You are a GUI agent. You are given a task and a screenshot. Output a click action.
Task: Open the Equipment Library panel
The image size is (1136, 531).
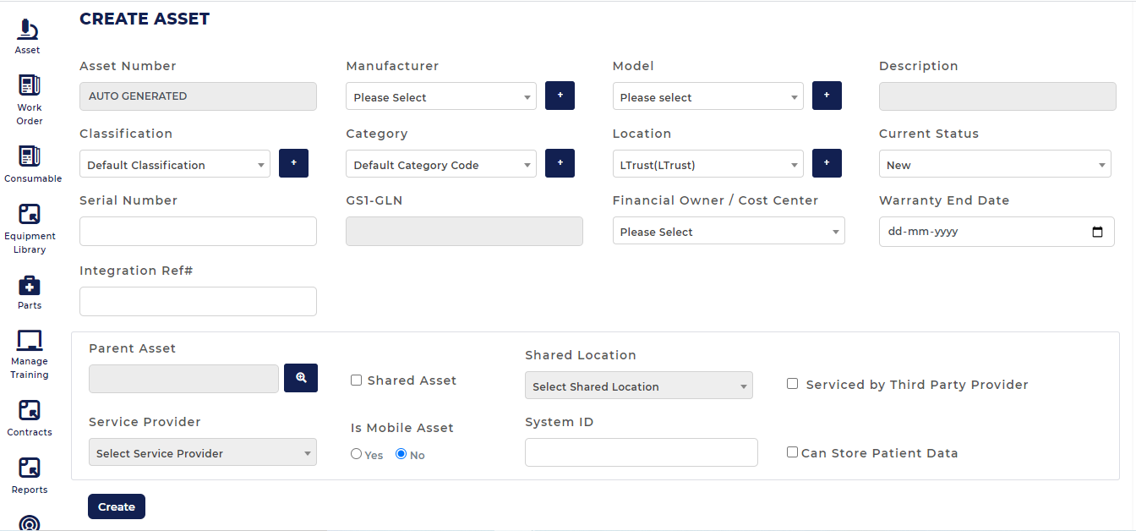tap(30, 216)
